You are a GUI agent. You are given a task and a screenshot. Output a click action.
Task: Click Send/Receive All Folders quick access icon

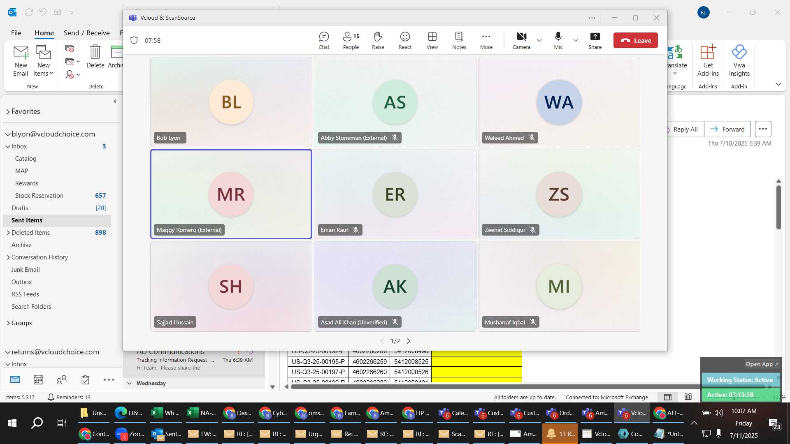(28, 12)
